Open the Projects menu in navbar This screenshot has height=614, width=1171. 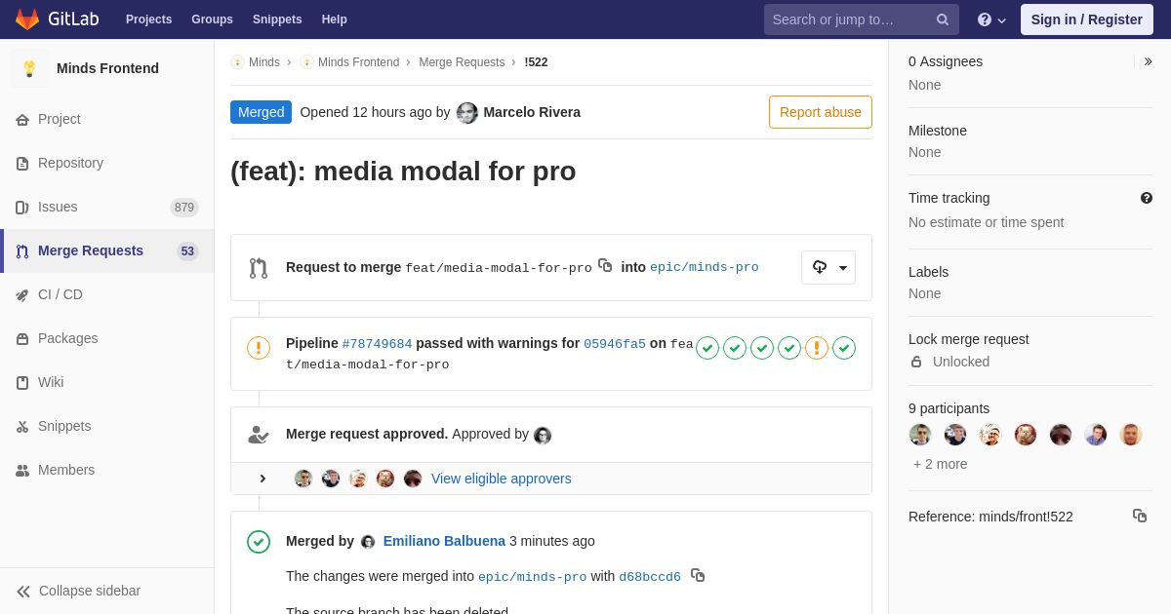148,19
